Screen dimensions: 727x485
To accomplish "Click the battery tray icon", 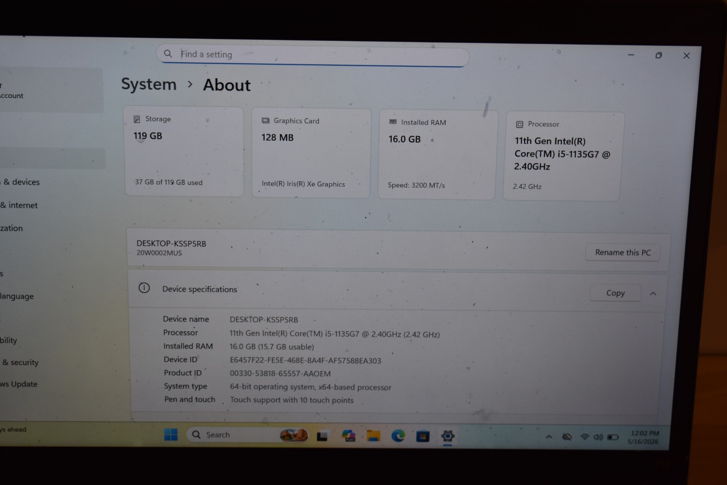I will point(613,437).
